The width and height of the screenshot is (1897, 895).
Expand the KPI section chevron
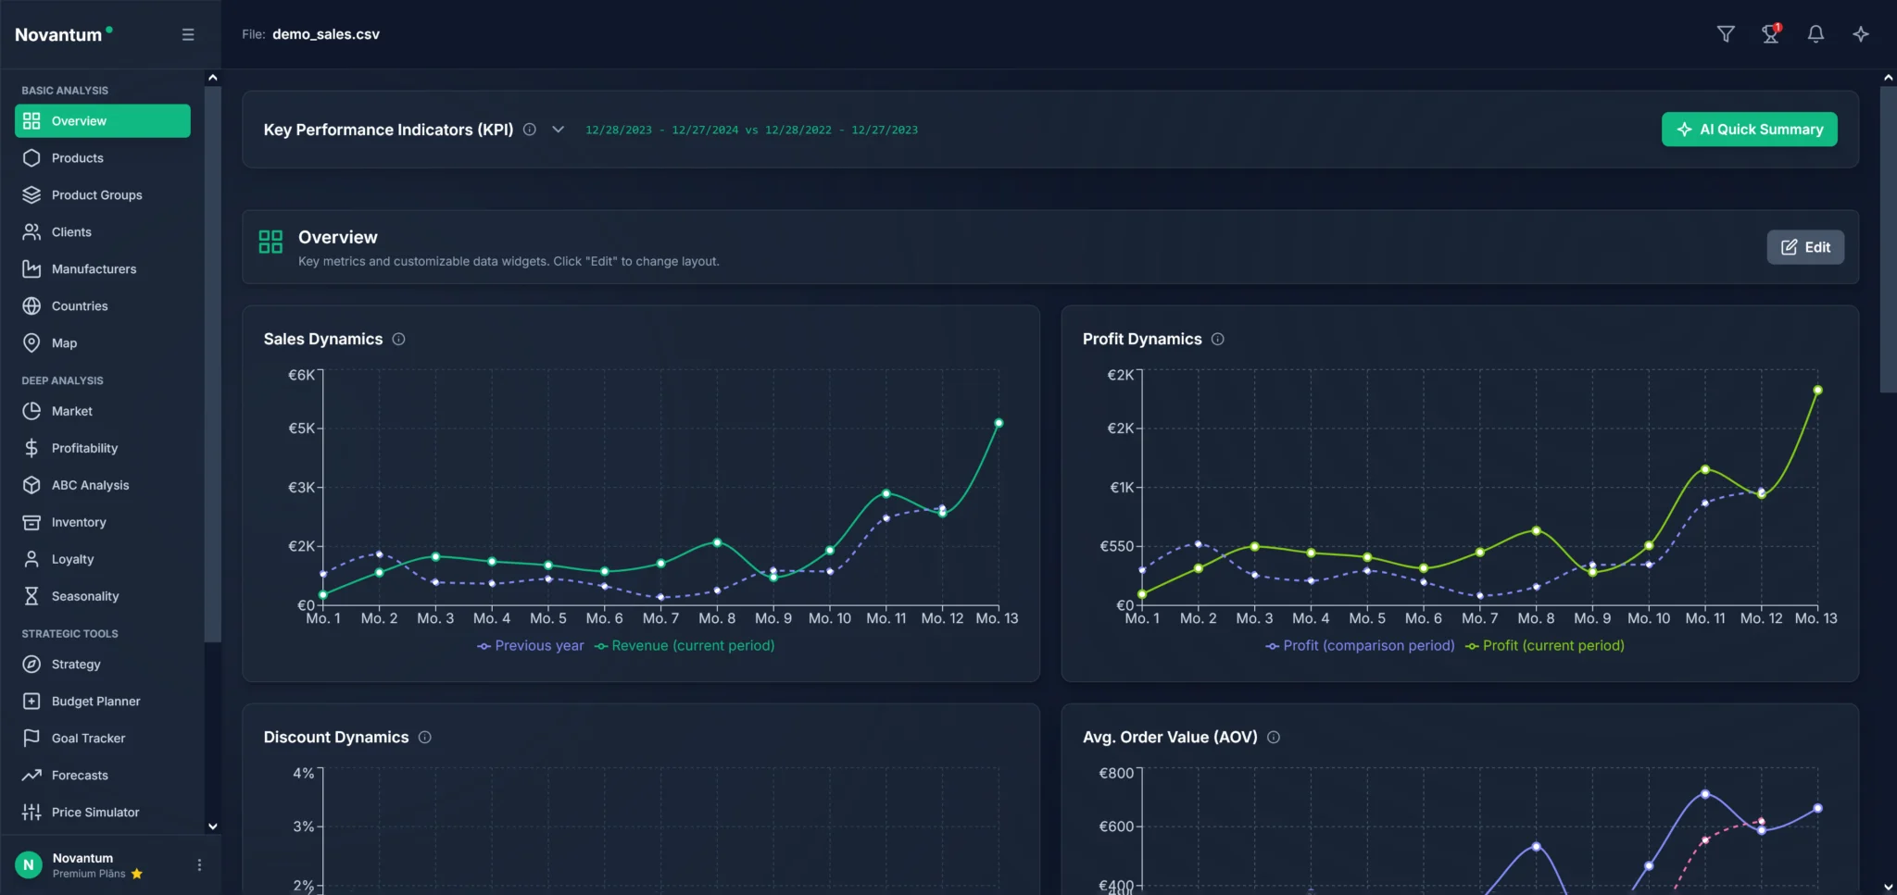click(x=558, y=130)
